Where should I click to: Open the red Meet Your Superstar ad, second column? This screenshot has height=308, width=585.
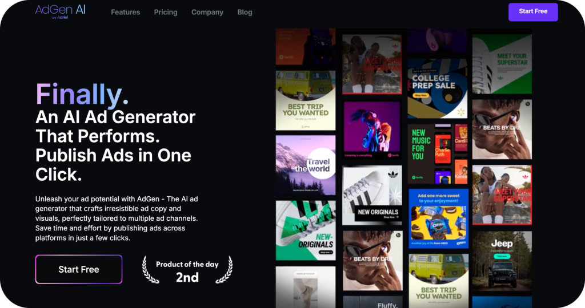click(372, 64)
